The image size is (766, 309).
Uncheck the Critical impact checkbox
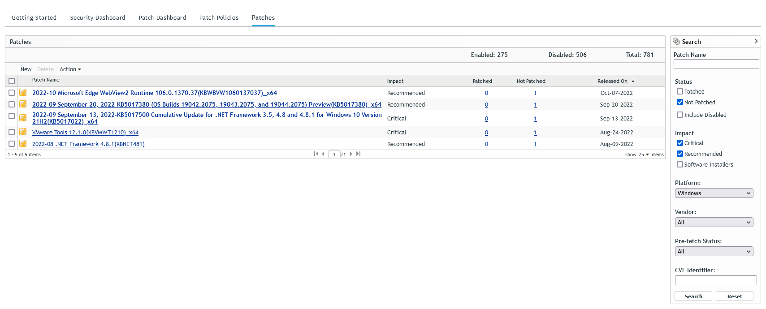tap(680, 143)
